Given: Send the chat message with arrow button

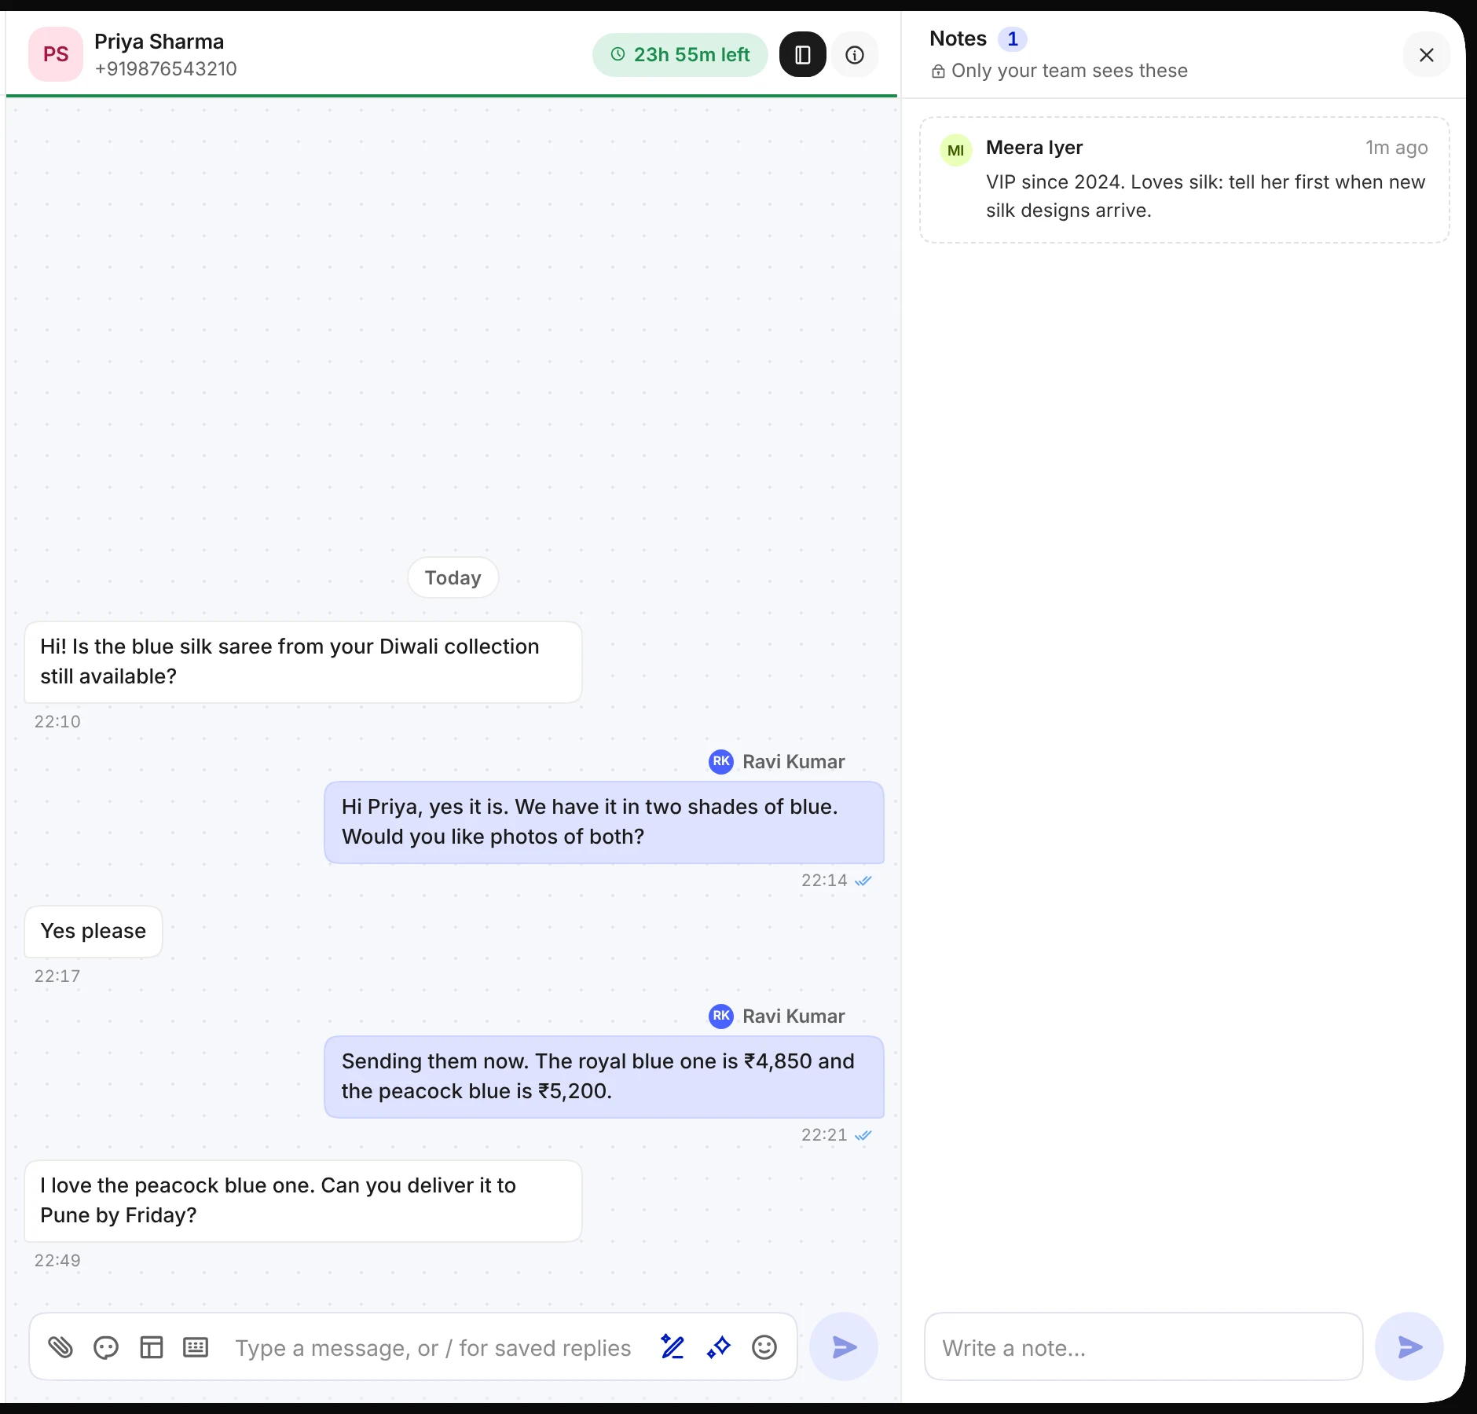Looking at the screenshot, I should coord(844,1346).
